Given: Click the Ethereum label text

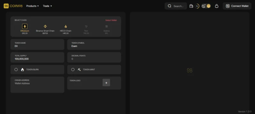Looking at the screenshot, I should pos(25,31).
